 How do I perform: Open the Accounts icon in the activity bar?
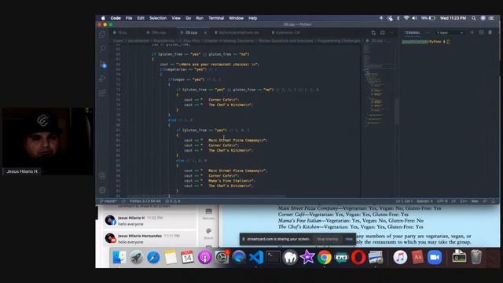pyautogui.click(x=102, y=175)
